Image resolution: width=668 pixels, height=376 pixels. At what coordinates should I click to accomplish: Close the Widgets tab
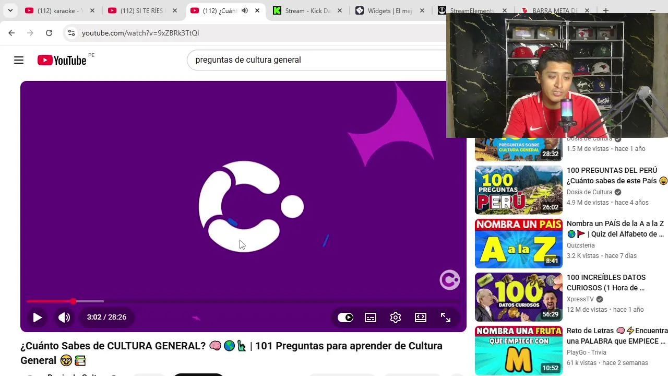(422, 10)
